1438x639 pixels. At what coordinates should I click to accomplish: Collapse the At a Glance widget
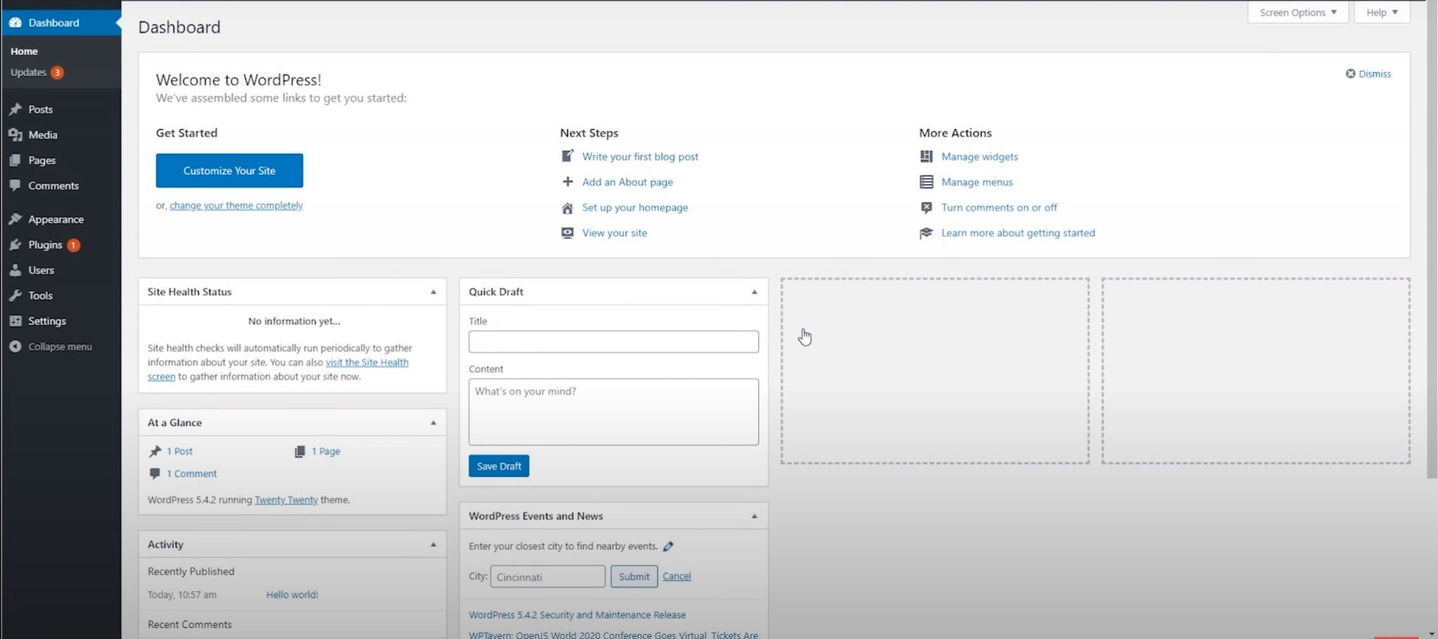pos(433,423)
